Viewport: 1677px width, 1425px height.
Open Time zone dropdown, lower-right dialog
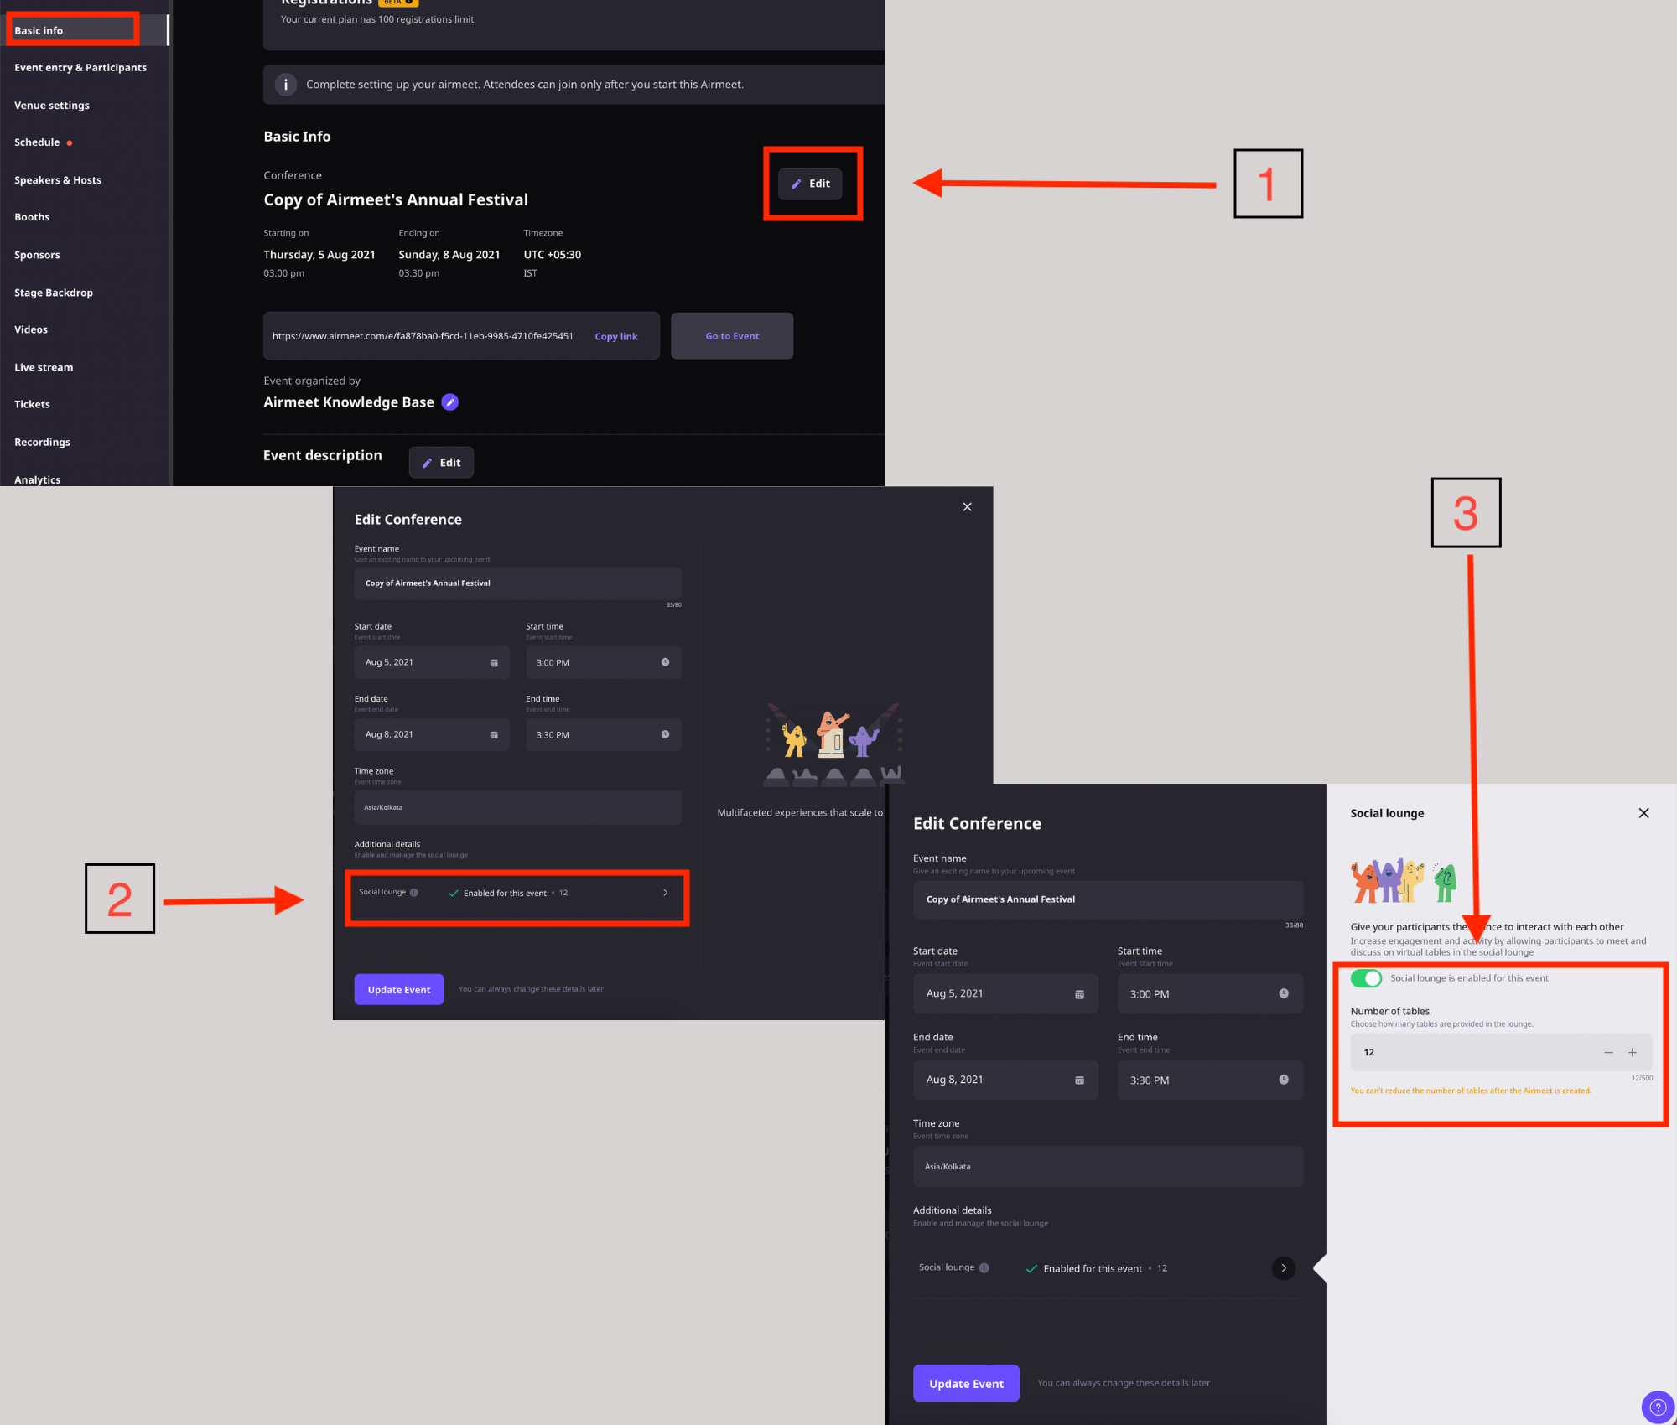1108,1167
